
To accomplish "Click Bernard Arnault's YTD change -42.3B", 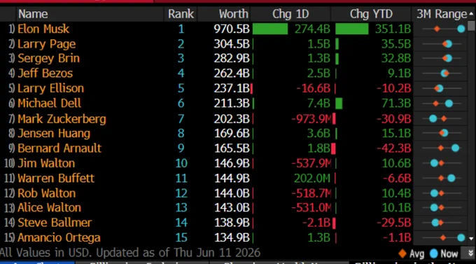I will [x=393, y=148].
